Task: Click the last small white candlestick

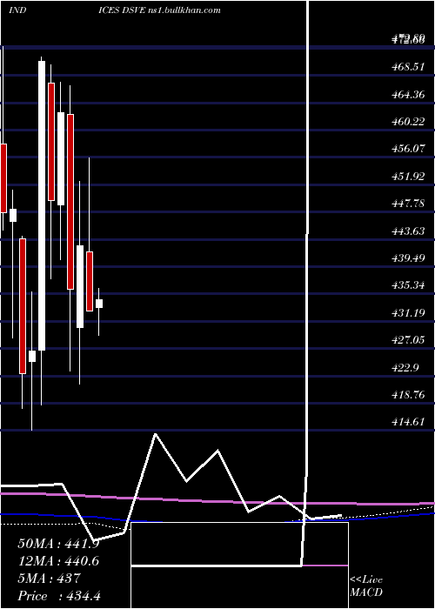Action: [99, 304]
